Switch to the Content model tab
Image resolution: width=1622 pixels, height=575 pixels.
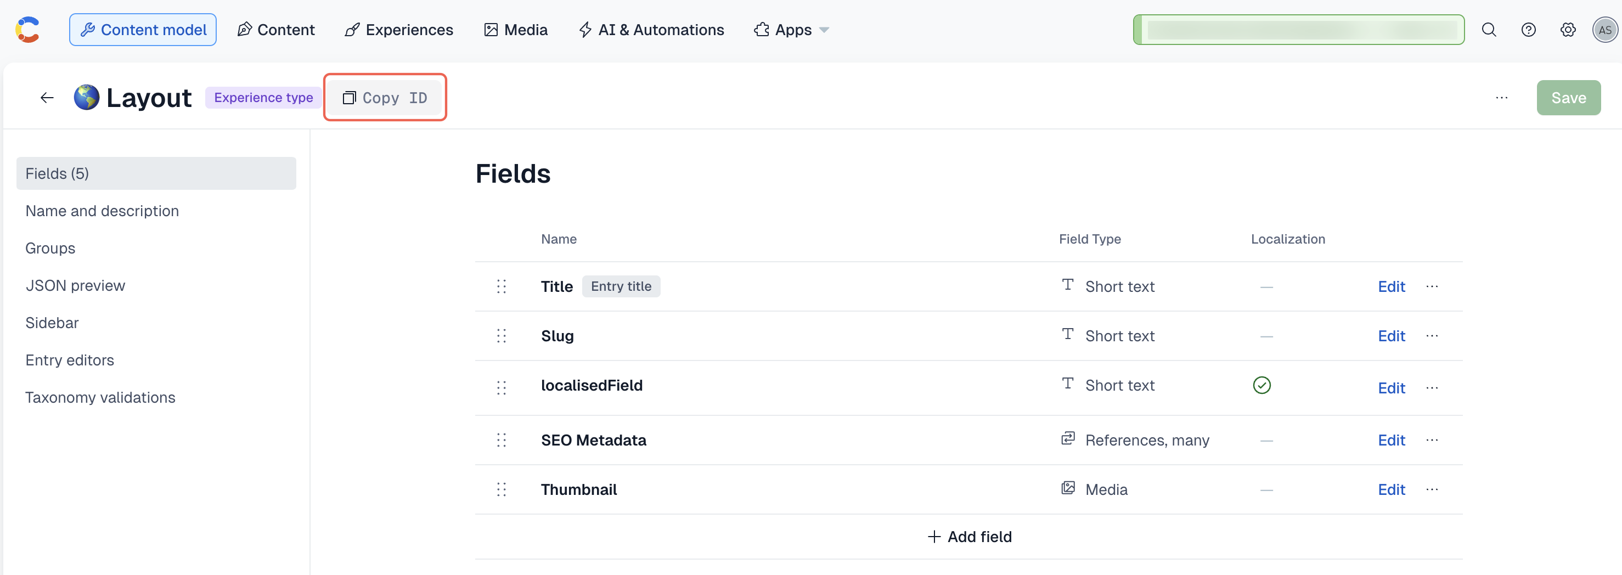(142, 29)
